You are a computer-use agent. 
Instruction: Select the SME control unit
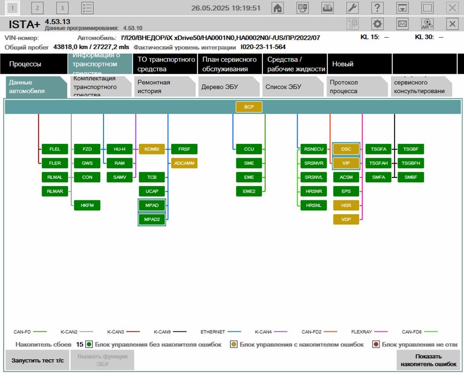tap(249, 163)
